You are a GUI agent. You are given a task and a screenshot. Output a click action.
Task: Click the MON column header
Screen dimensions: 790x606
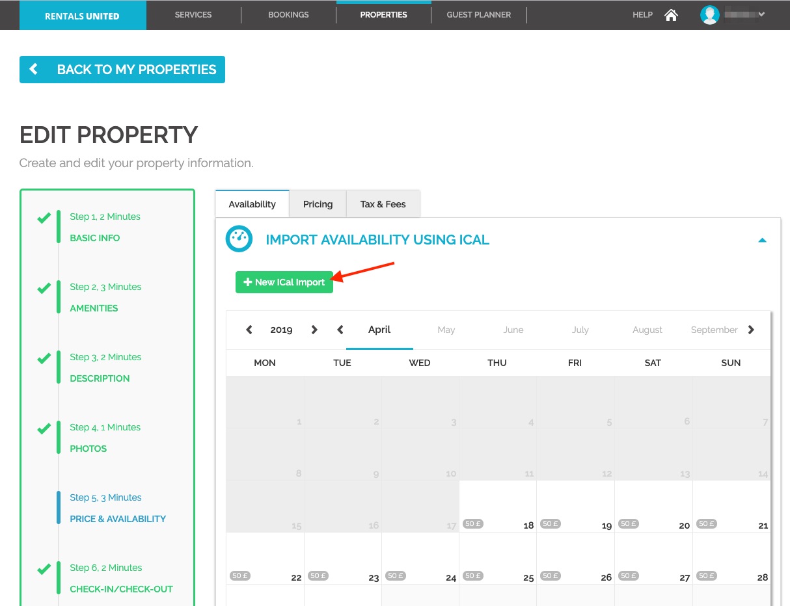[x=265, y=363]
